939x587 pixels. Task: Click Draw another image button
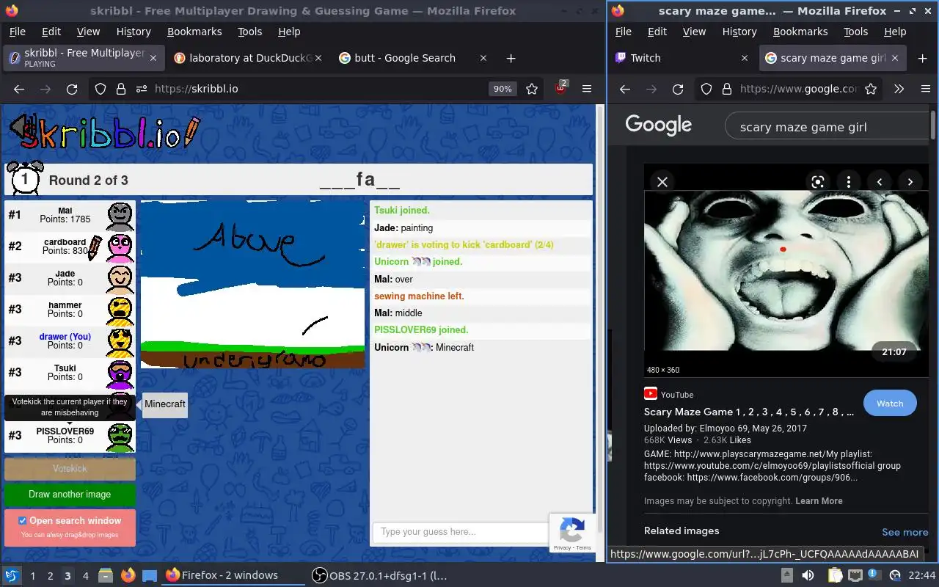click(70, 495)
